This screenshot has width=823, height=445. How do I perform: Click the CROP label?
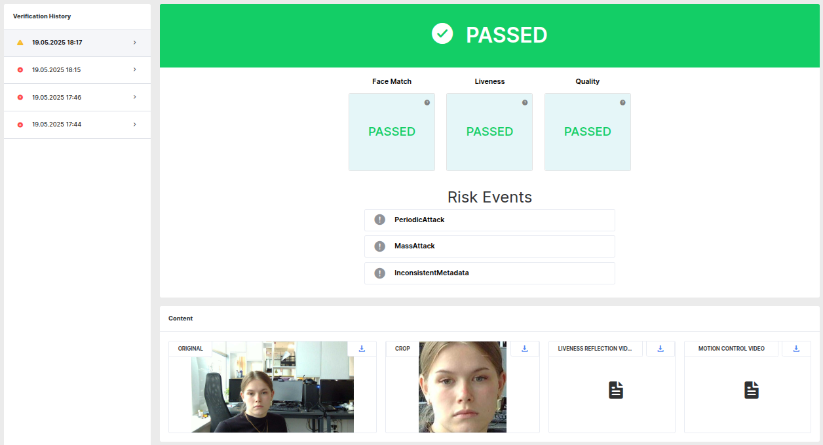pos(402,349)
